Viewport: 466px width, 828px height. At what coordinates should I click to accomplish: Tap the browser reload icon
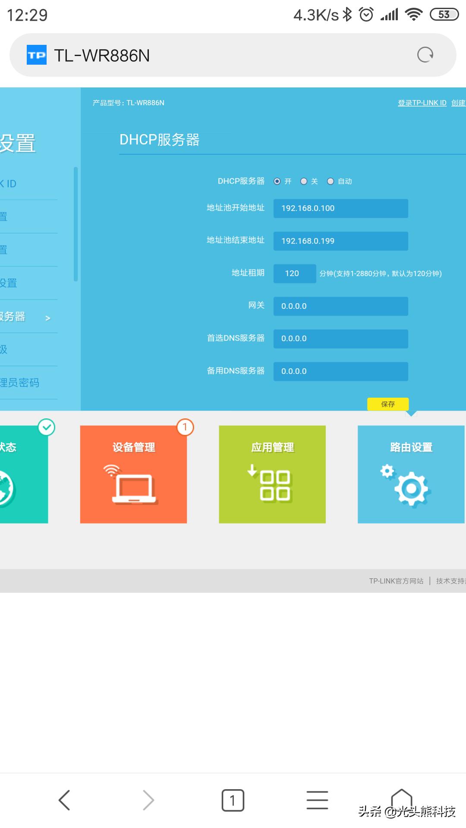pyautogui.click(x=425, y=55)
